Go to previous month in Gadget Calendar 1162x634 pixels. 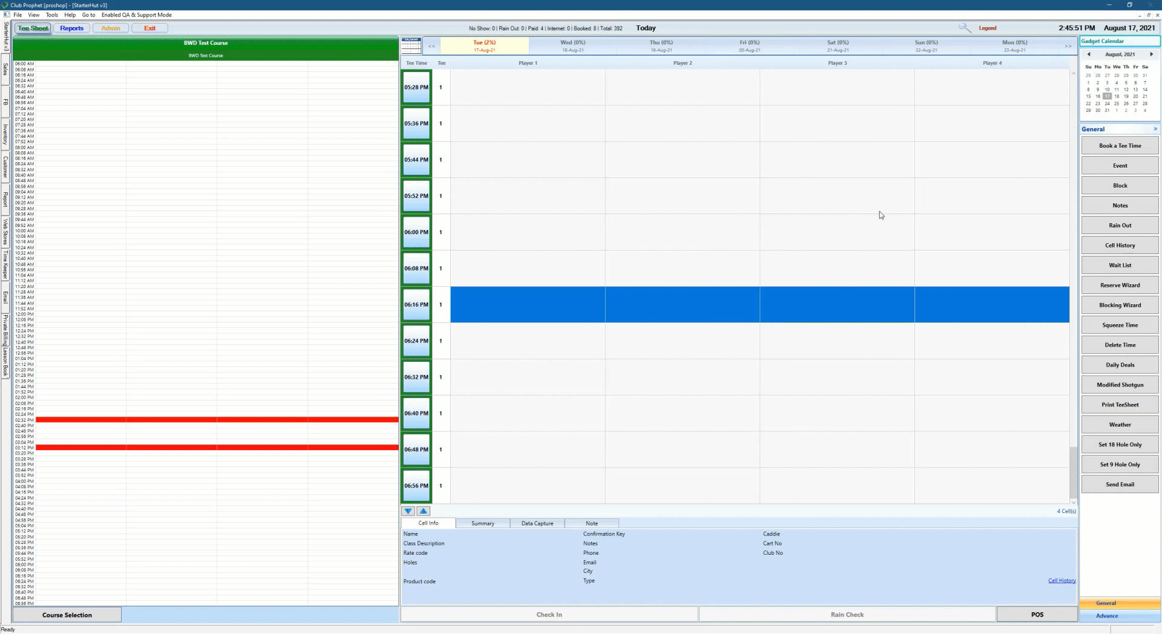(1089, 54)
